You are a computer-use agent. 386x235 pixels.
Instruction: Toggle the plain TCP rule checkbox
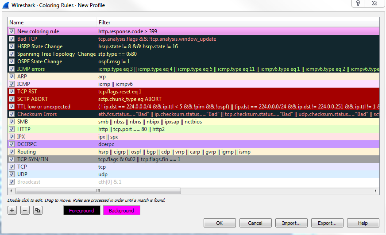(x=12, y=166)
